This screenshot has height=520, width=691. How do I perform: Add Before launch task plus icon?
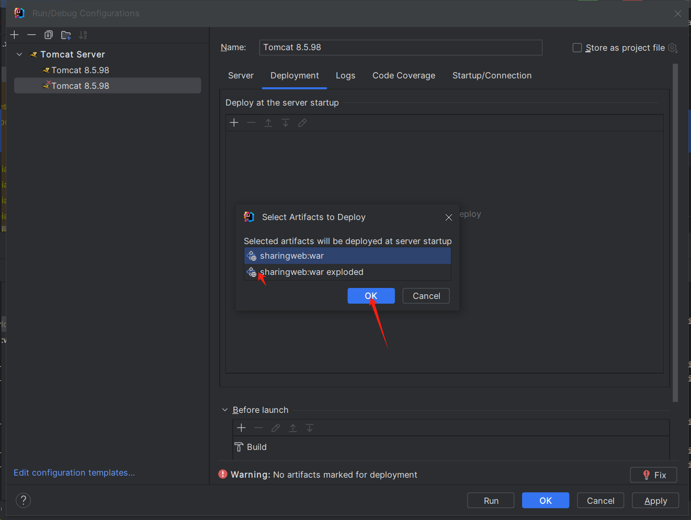tap(241, 427)
